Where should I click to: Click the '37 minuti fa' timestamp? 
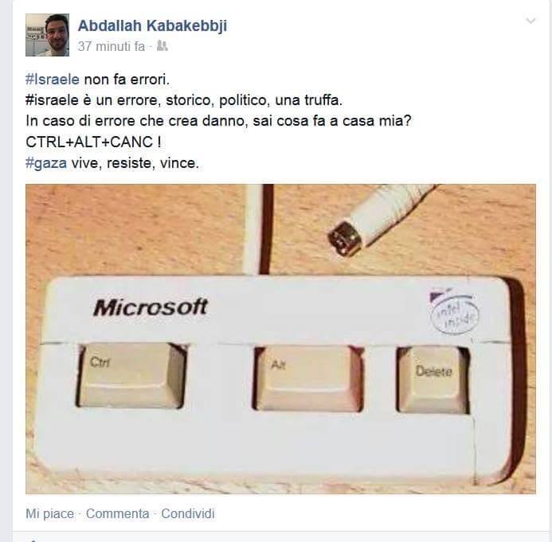click(x=112, y=46)
